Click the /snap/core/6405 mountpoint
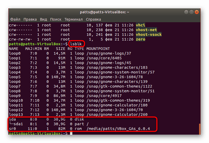This screenshot has width=209, height=143. (104, 58)
